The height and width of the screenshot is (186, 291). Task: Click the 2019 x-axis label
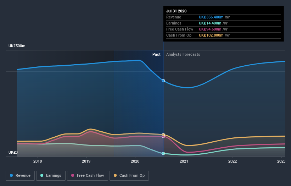point(86,161)
